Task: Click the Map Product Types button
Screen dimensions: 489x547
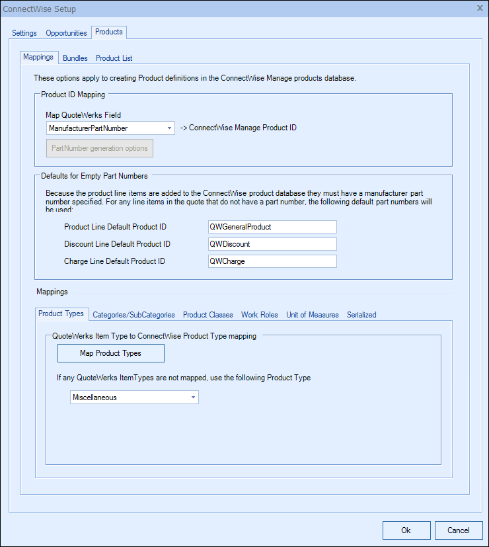Action: (111, 353)
